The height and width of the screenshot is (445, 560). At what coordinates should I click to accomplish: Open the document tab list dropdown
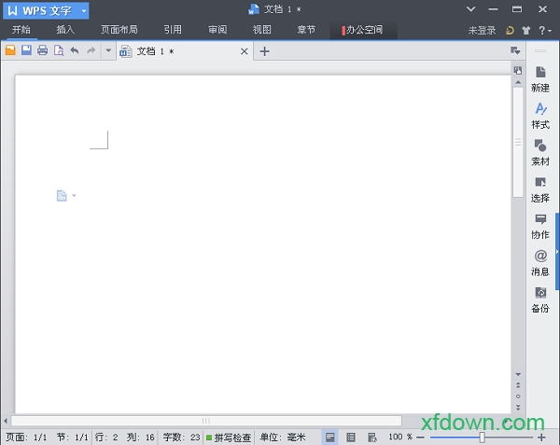pos(514,50)
